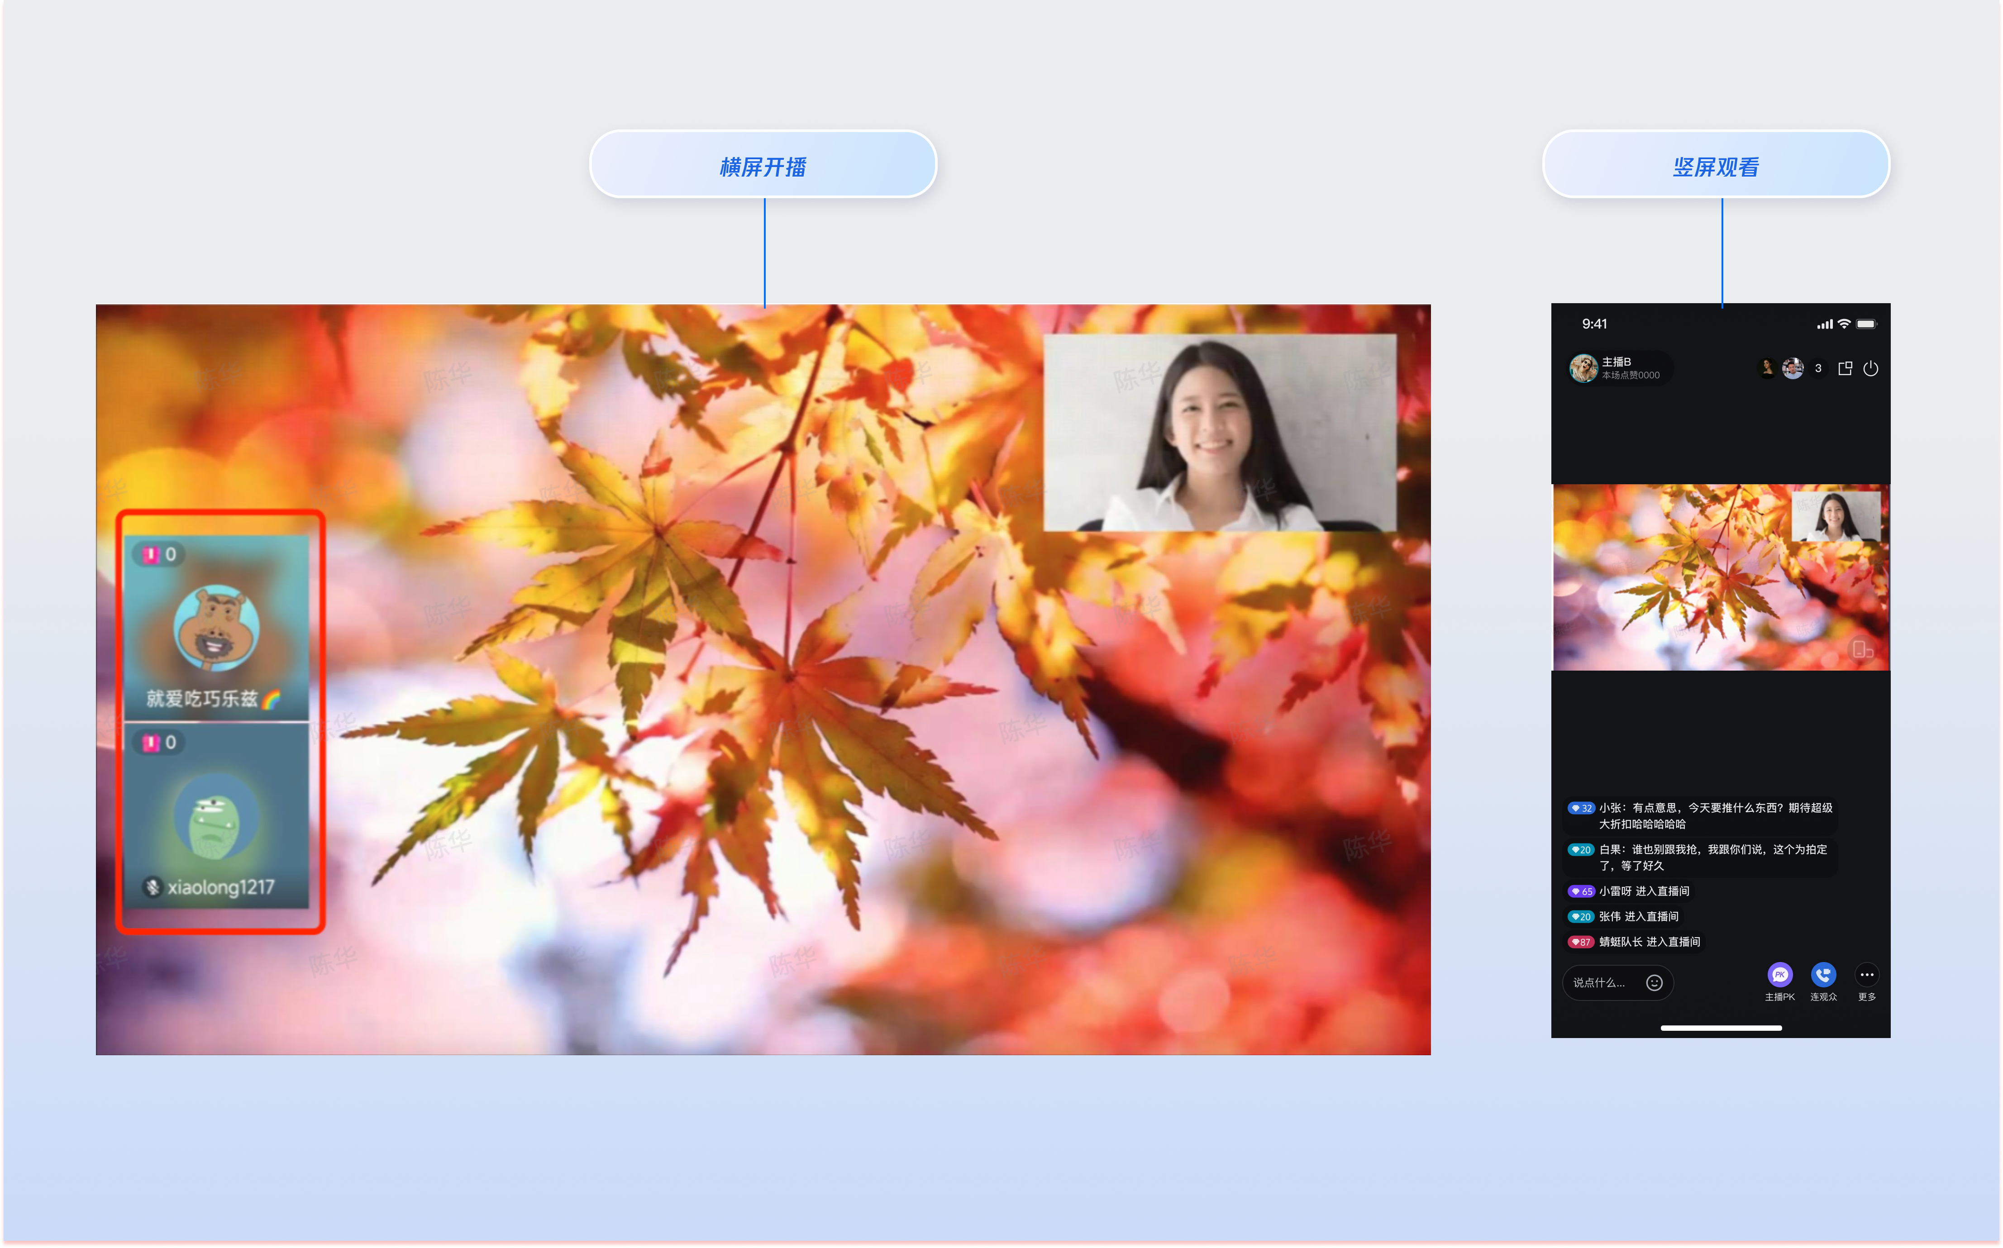Viewport: 2003px width, 1248px height.
Task: Click 小张 chat message bubble
Action: (1701, 815)
